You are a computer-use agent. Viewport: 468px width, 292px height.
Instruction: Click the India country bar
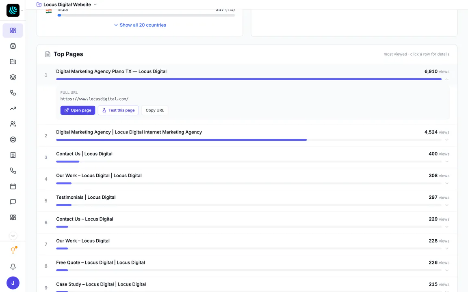(146, 15)
